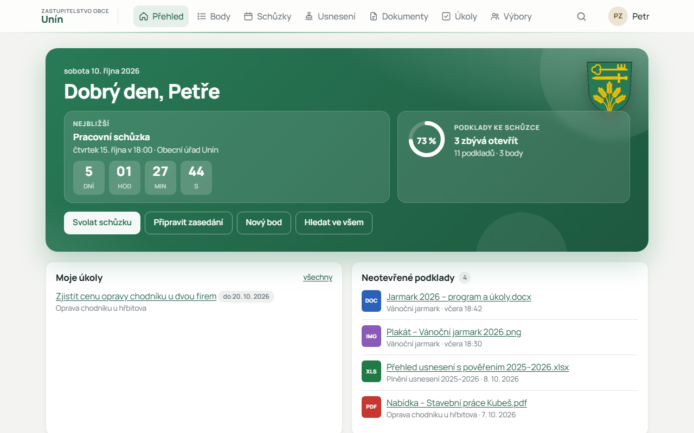The width and height of the screenshot is (694, 433).
Task: Click the red PDF file icon
Action: (371, 407)
